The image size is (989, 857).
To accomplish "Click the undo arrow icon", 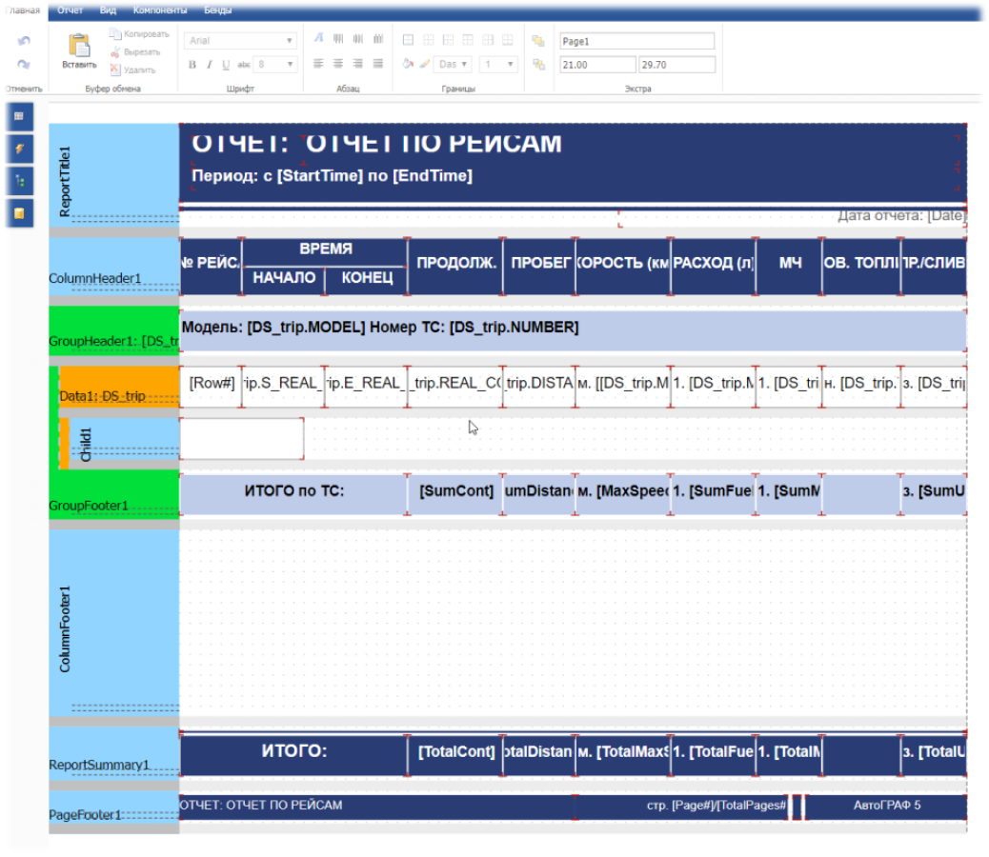I will pos(24,41).
